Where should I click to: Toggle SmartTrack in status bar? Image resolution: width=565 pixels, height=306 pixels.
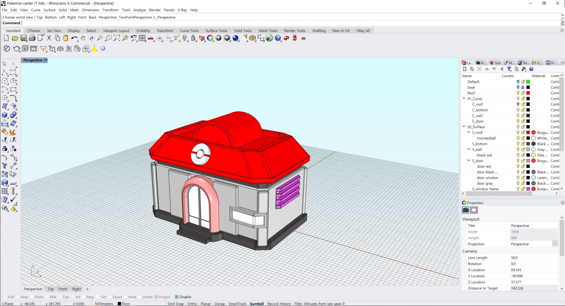(237, 304)
